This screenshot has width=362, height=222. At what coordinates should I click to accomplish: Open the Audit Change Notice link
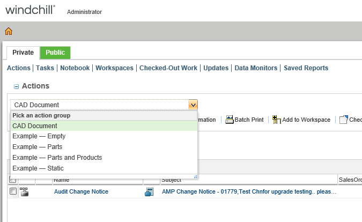coord(81,191)
